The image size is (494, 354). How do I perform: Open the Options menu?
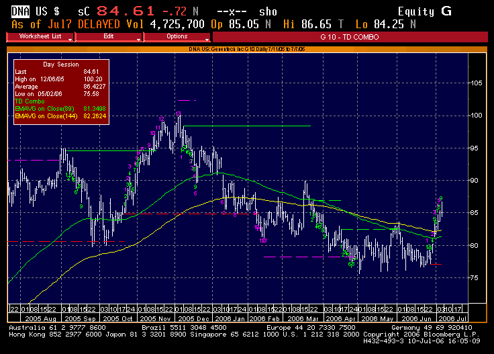pyautogui.click(x=177, y=36)
